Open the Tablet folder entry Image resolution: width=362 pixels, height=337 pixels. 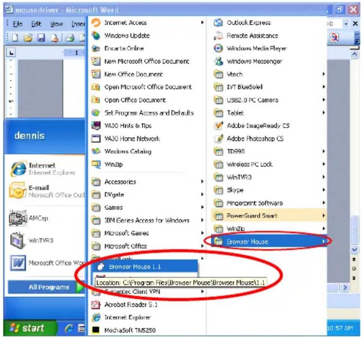[x=269, y=113]
